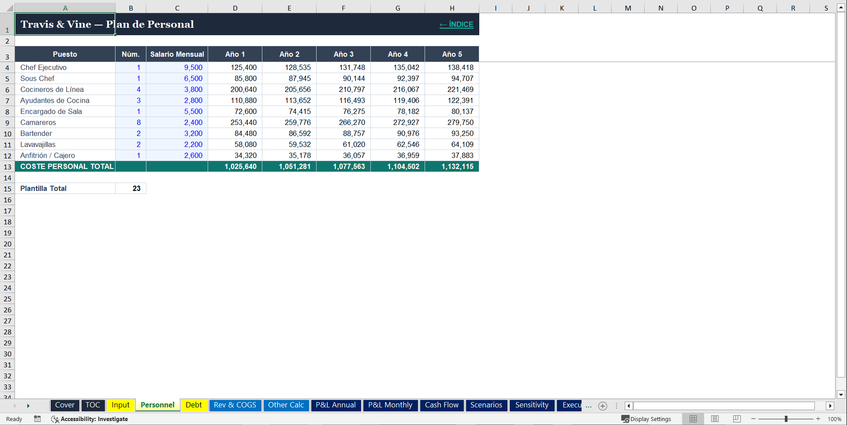
Task: Select total Año 1 value 1,025,640
Action: click(235, 166)
